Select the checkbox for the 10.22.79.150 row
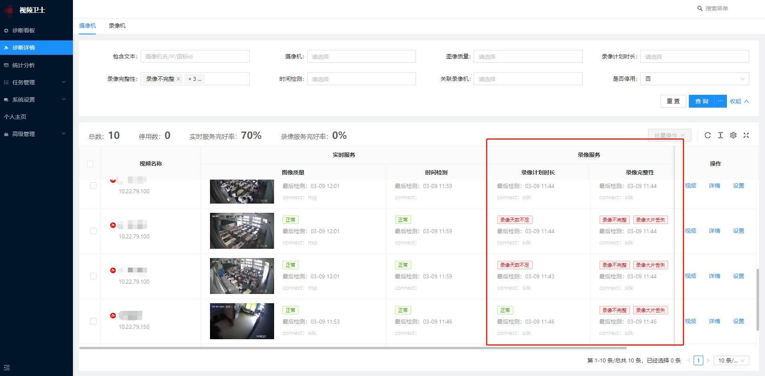 coord(93,321)
